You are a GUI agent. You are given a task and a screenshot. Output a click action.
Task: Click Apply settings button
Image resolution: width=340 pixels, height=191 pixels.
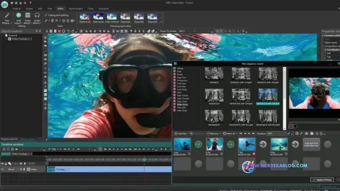322,180
